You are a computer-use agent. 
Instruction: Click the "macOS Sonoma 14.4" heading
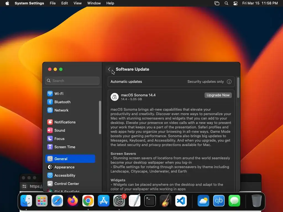138,95
